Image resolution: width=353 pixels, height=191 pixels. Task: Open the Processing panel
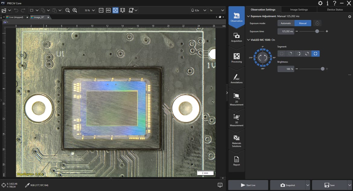click(x=237, y=58)
